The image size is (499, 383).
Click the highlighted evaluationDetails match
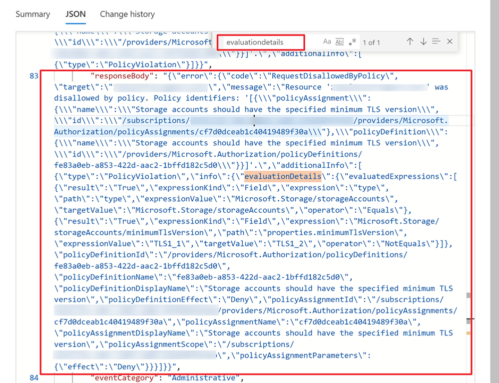coord(283,177)
